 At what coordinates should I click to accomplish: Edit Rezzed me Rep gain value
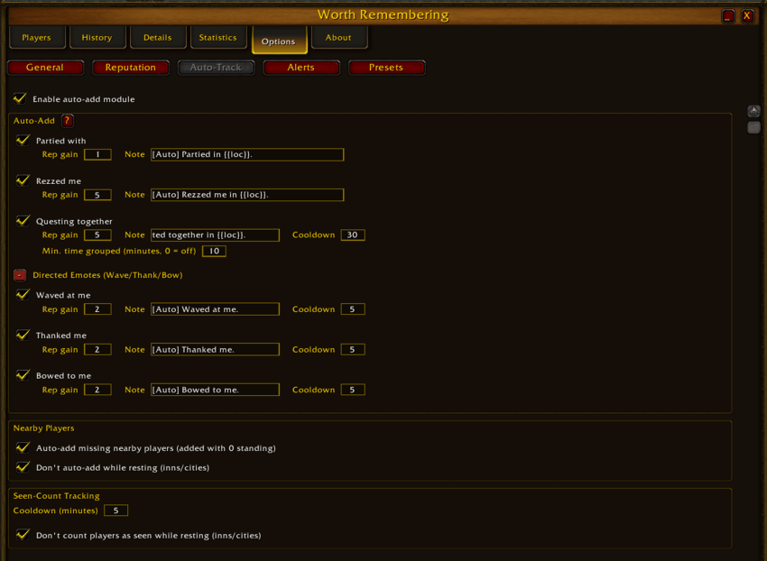click(x=97, y=195)
